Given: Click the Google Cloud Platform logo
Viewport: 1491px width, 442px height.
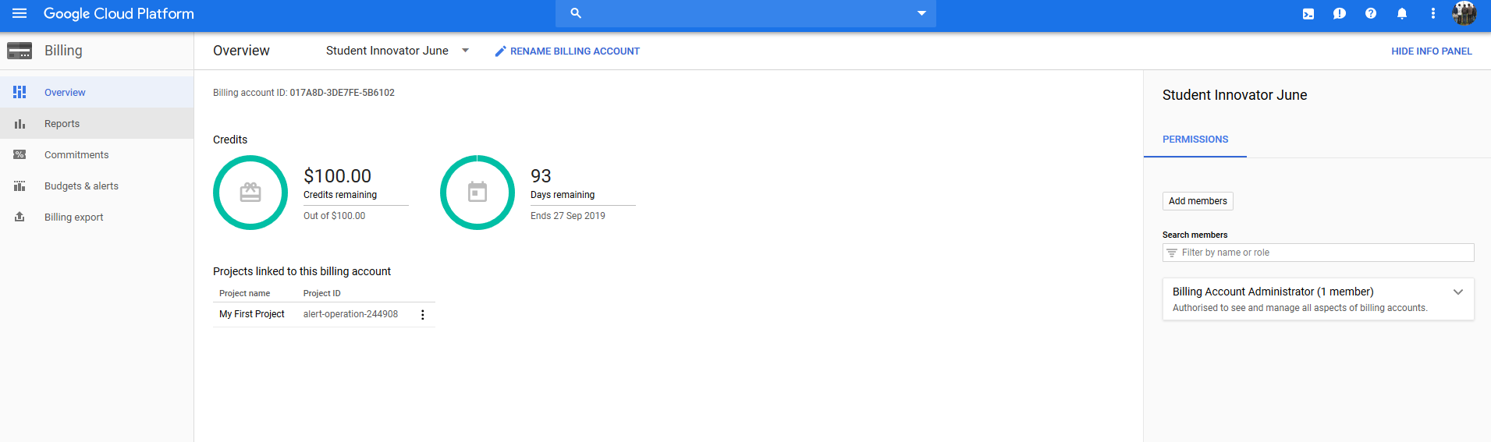Looking at the screenshot, I should 119,13.
